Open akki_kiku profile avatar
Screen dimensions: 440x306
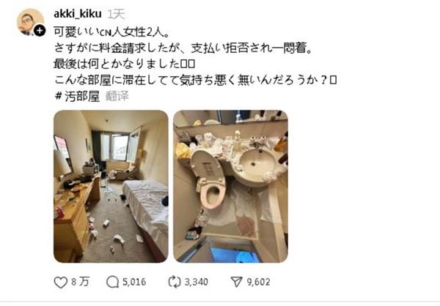[30, 22]
